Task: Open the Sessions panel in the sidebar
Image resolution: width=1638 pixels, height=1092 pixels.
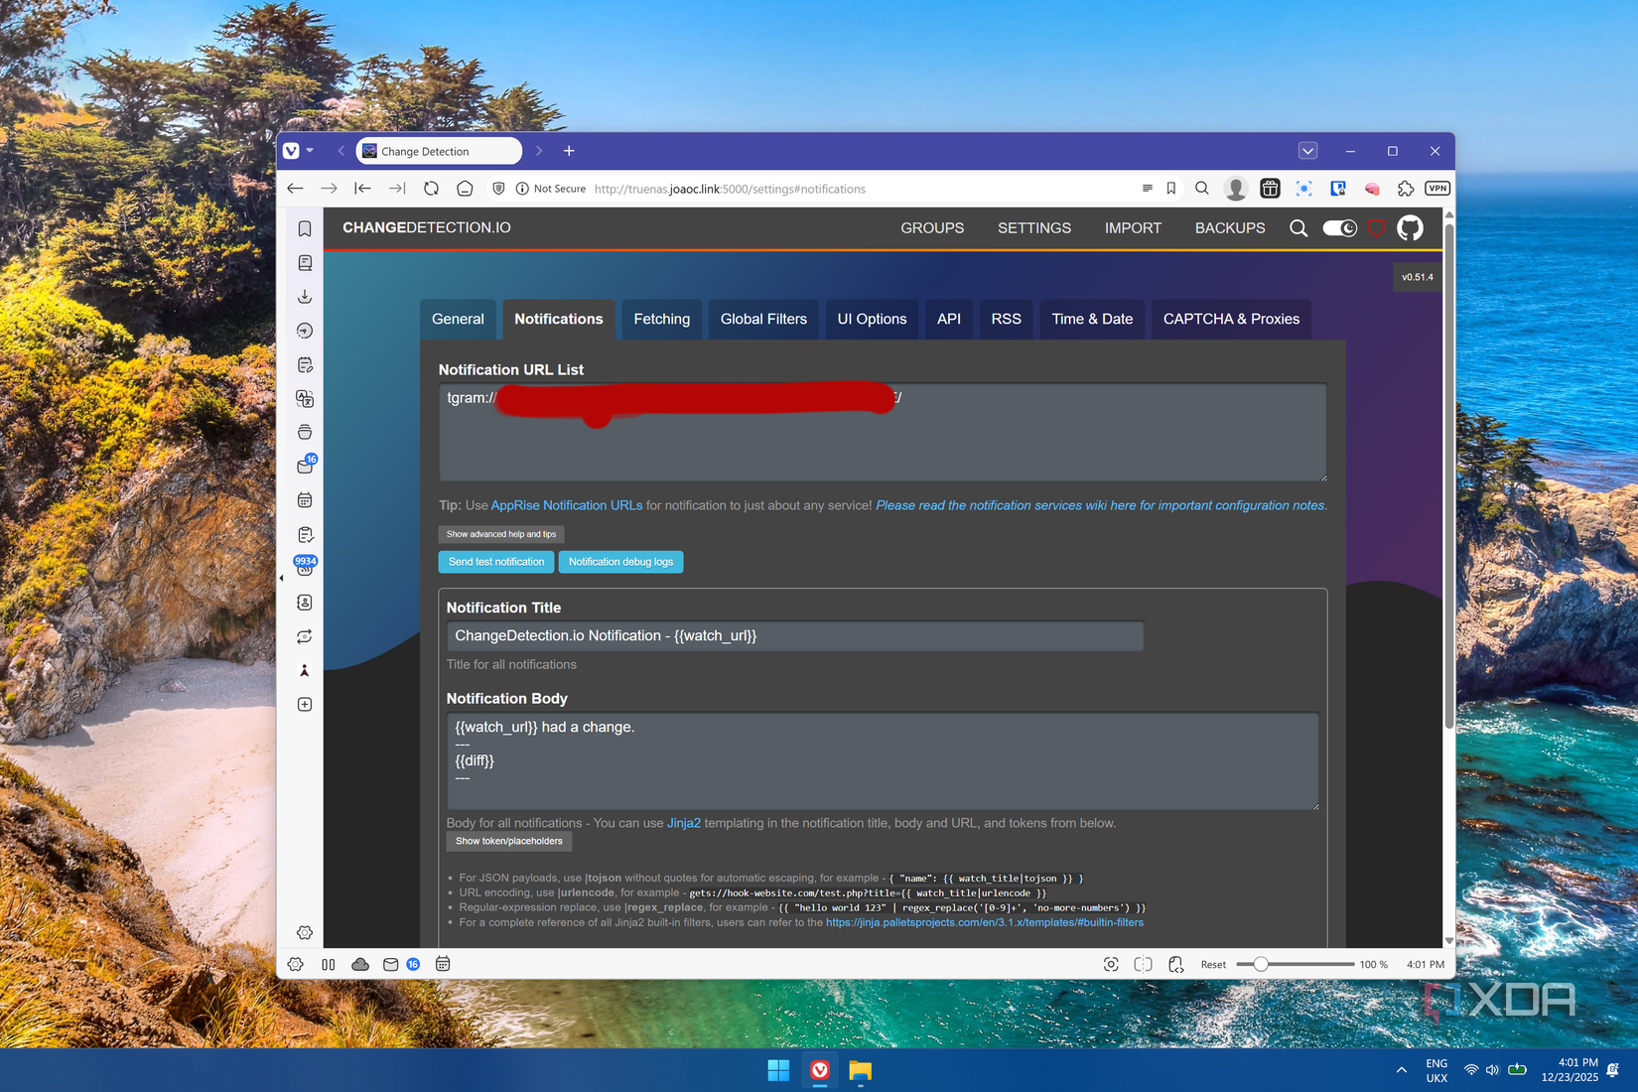Action: [305, 636]
